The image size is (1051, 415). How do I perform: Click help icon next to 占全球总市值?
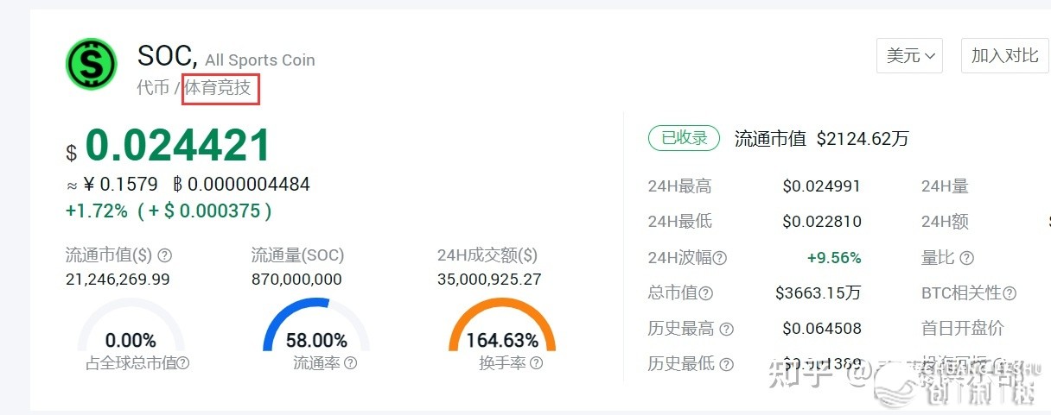(x=183, y=363)
